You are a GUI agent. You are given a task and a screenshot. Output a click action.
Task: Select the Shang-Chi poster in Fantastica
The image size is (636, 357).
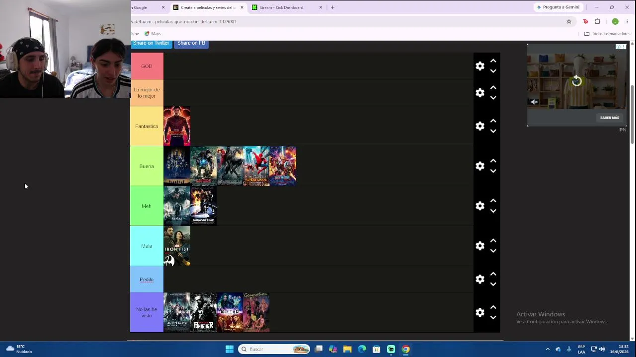pos(177,126)
